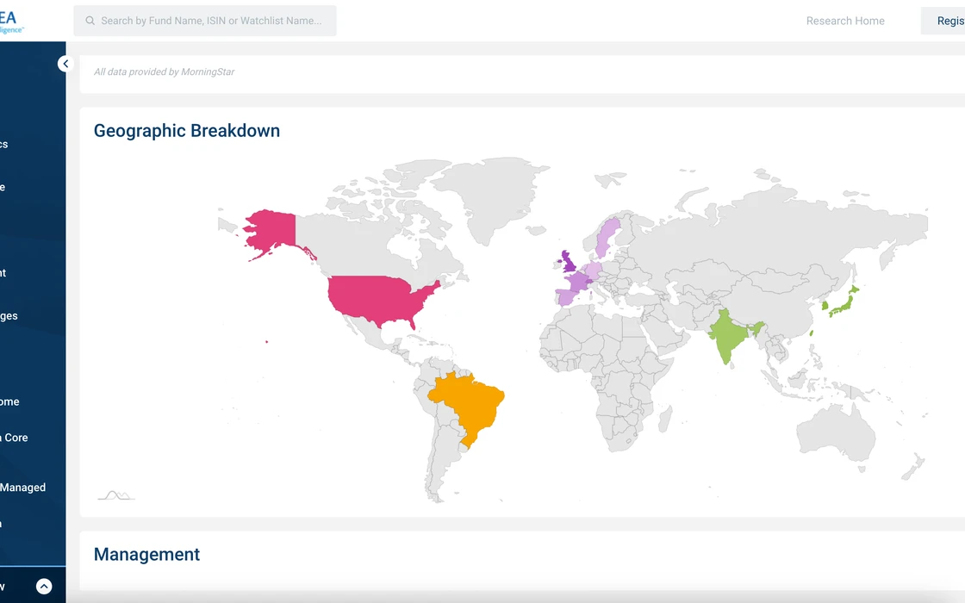The width and height of the screenshot is (965, 603).
Task: Click the Management section heading
Action: point(146,555)
